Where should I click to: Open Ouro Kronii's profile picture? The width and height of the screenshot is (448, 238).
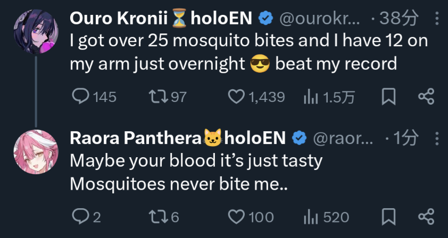tap(35, 31)
